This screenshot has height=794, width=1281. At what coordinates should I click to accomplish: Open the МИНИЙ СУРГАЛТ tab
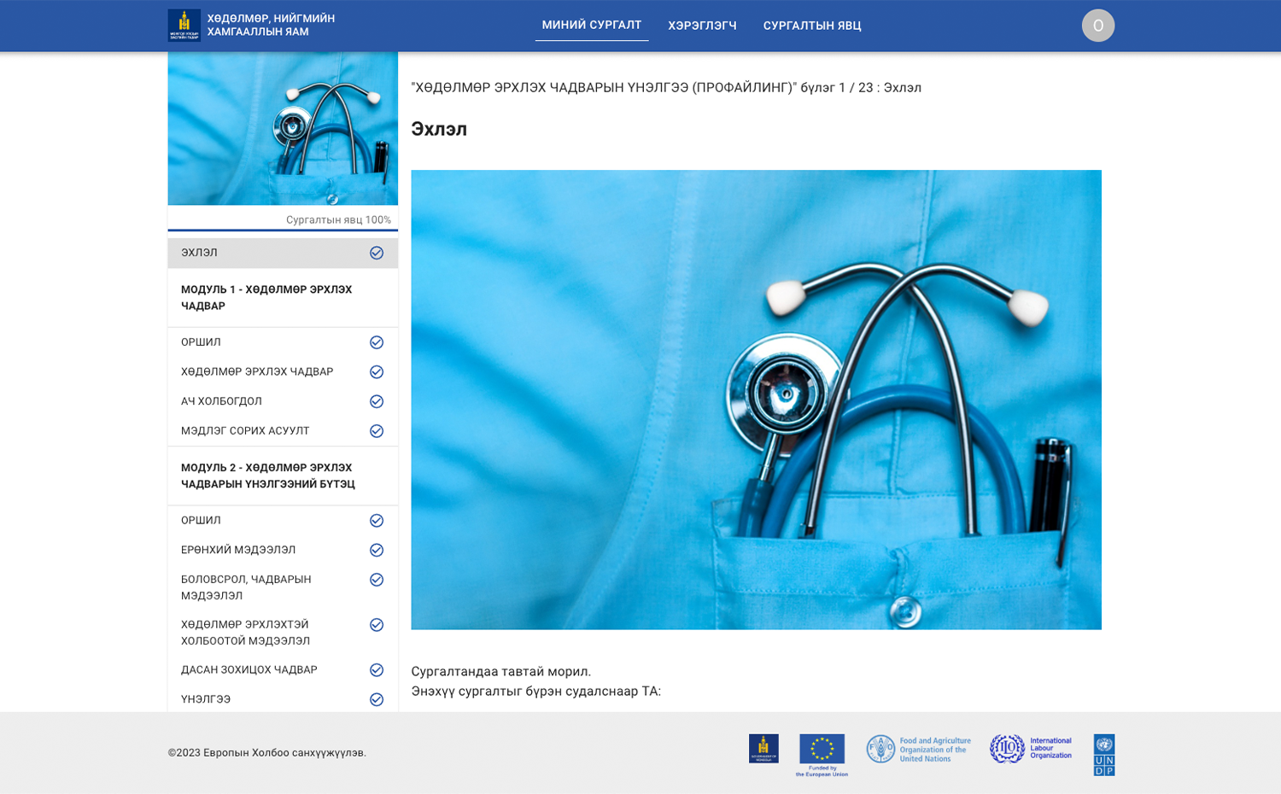[x=591, y=26]
